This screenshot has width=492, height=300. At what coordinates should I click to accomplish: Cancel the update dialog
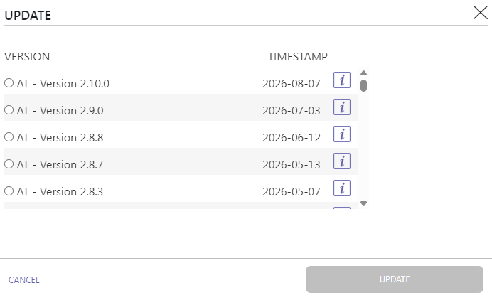(x=24, y=279)
